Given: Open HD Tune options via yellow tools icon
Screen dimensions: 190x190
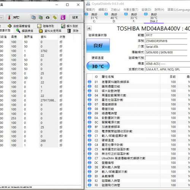Looking at the screenshot, I should (x=55, y=17).
